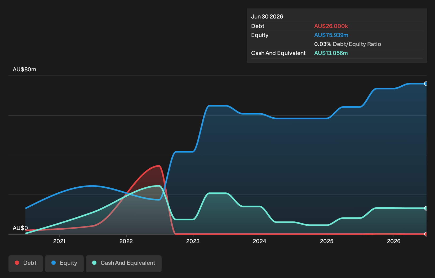Toggle the Debt series legend button
Screen dimensions: 435x278
[26, 263]
